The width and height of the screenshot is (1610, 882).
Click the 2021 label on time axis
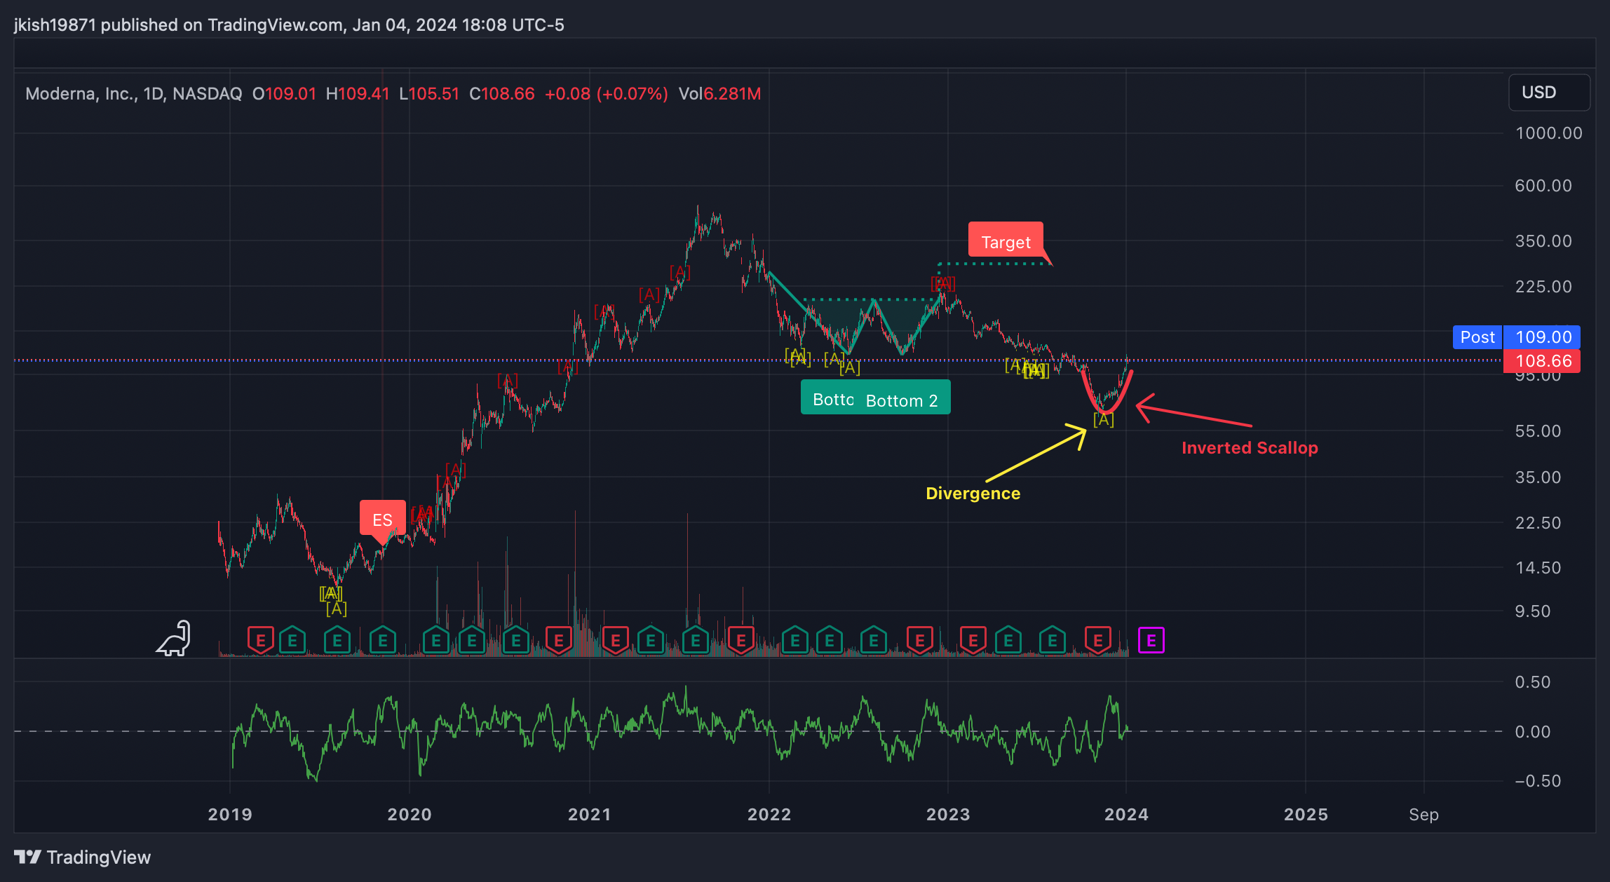click(x=589, y=815)
